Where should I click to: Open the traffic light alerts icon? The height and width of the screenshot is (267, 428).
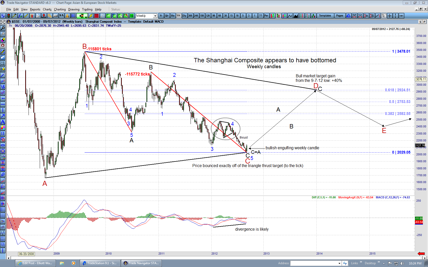click(x=9, y=16)
